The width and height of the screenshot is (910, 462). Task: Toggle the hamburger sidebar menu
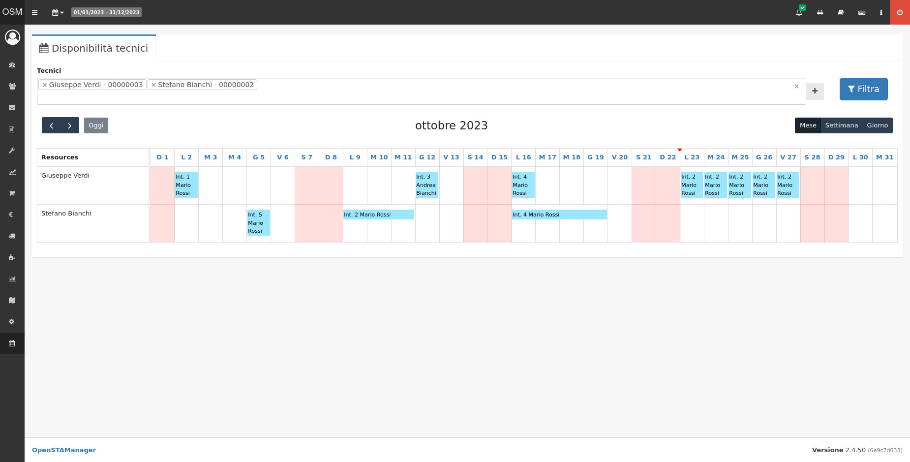point(34,12)
